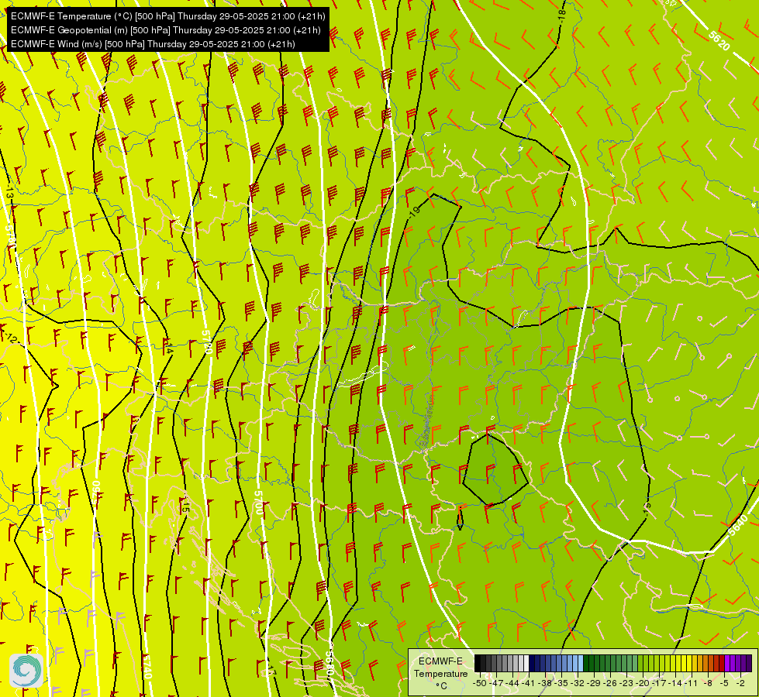
Task: Click the -29 tick label on the legend
Action: click(593, 683)
